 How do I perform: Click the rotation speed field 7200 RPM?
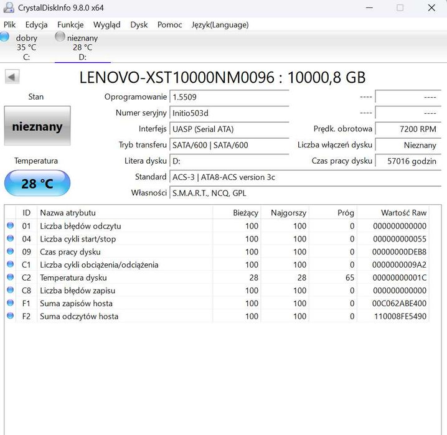(408, 129)
